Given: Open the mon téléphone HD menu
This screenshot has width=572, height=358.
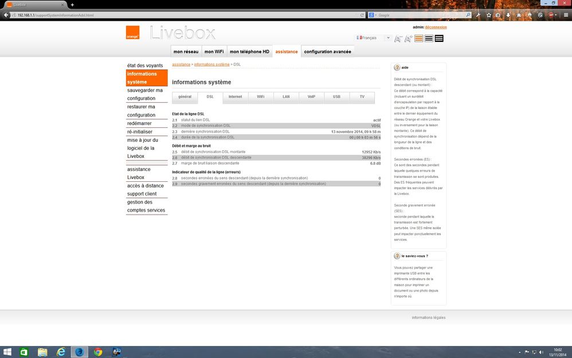Looking at the screenshot, I should (x=249, y=52).
